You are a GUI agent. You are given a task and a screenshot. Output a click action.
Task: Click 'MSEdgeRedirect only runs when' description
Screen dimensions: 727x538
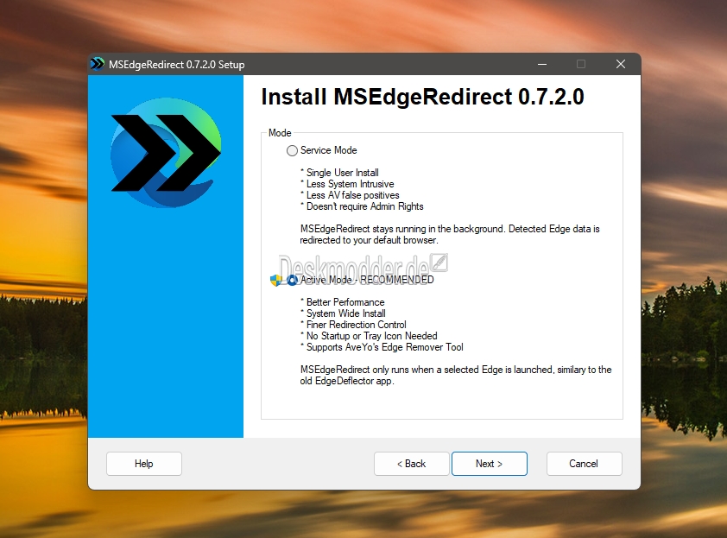456,375
